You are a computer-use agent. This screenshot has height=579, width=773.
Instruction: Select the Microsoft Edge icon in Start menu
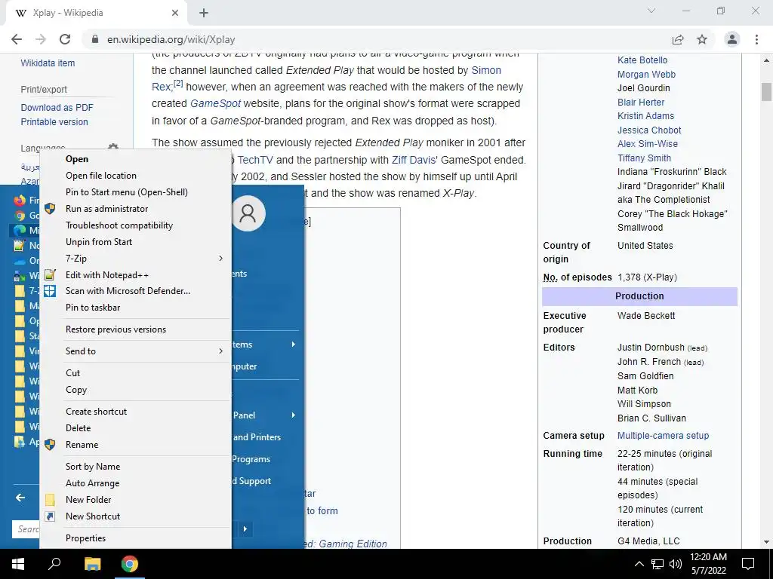20,231
